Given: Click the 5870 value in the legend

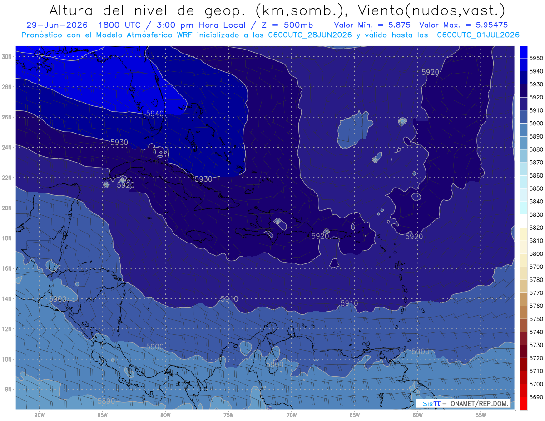Looking at the screenshot, I should point(536,162).
